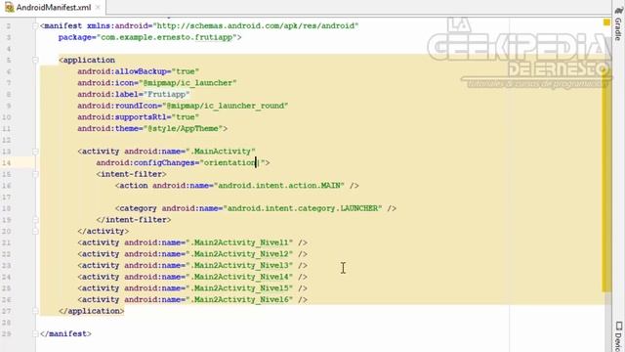Image resolution: width=625 pixels, height=352 pixels.
Task: Click the Main2Activity_Nivel5 activity line
Action: (192, 288)
